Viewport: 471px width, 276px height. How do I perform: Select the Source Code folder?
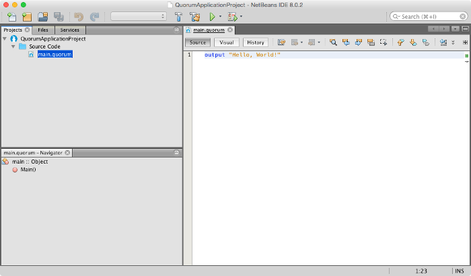coord(44,46)
